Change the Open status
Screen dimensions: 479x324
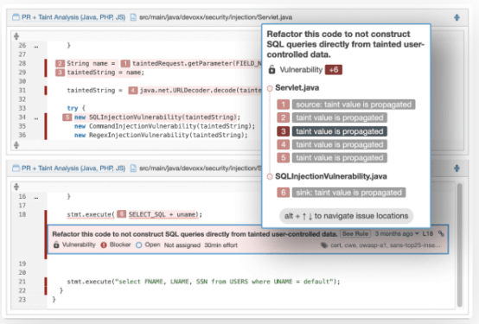pos(148,245)
